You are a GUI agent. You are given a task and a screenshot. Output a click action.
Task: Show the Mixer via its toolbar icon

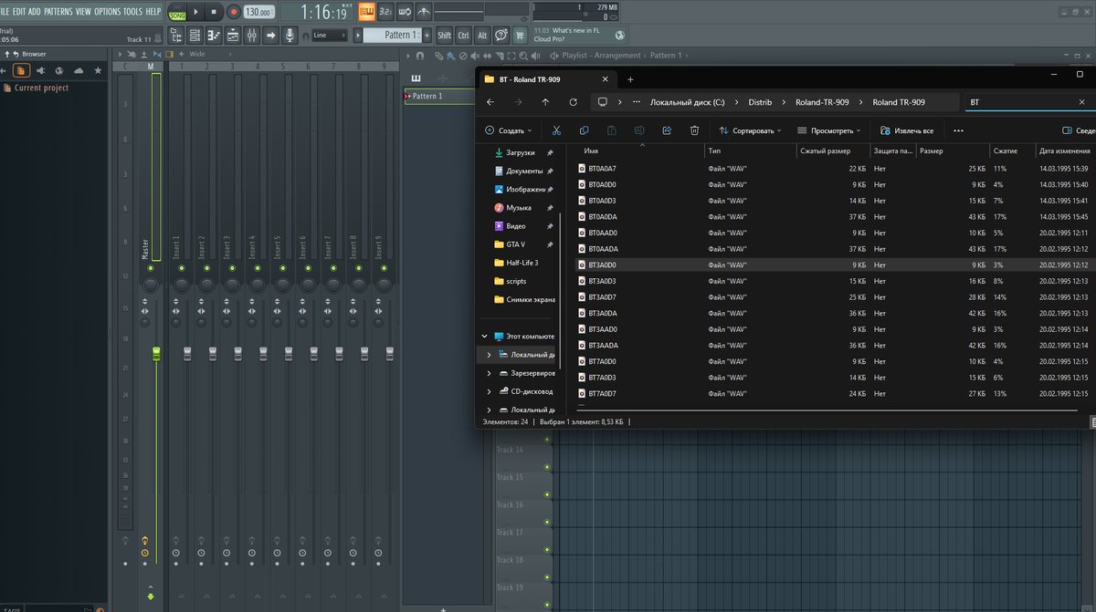pos(252,36)
